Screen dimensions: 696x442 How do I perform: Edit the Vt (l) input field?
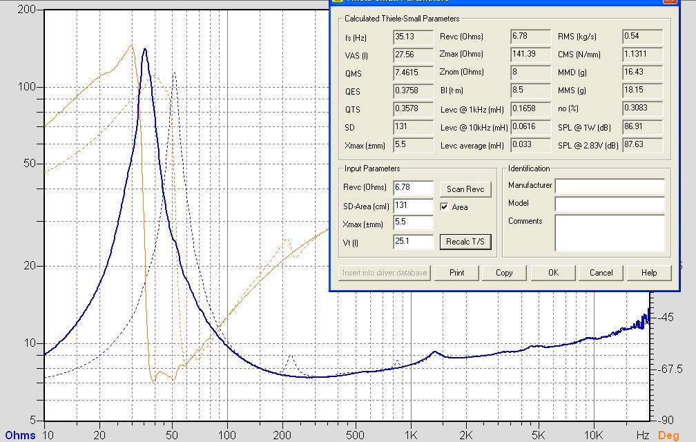coord(413,242)
